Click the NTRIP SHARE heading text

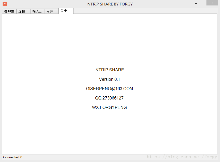coord(109,70)
